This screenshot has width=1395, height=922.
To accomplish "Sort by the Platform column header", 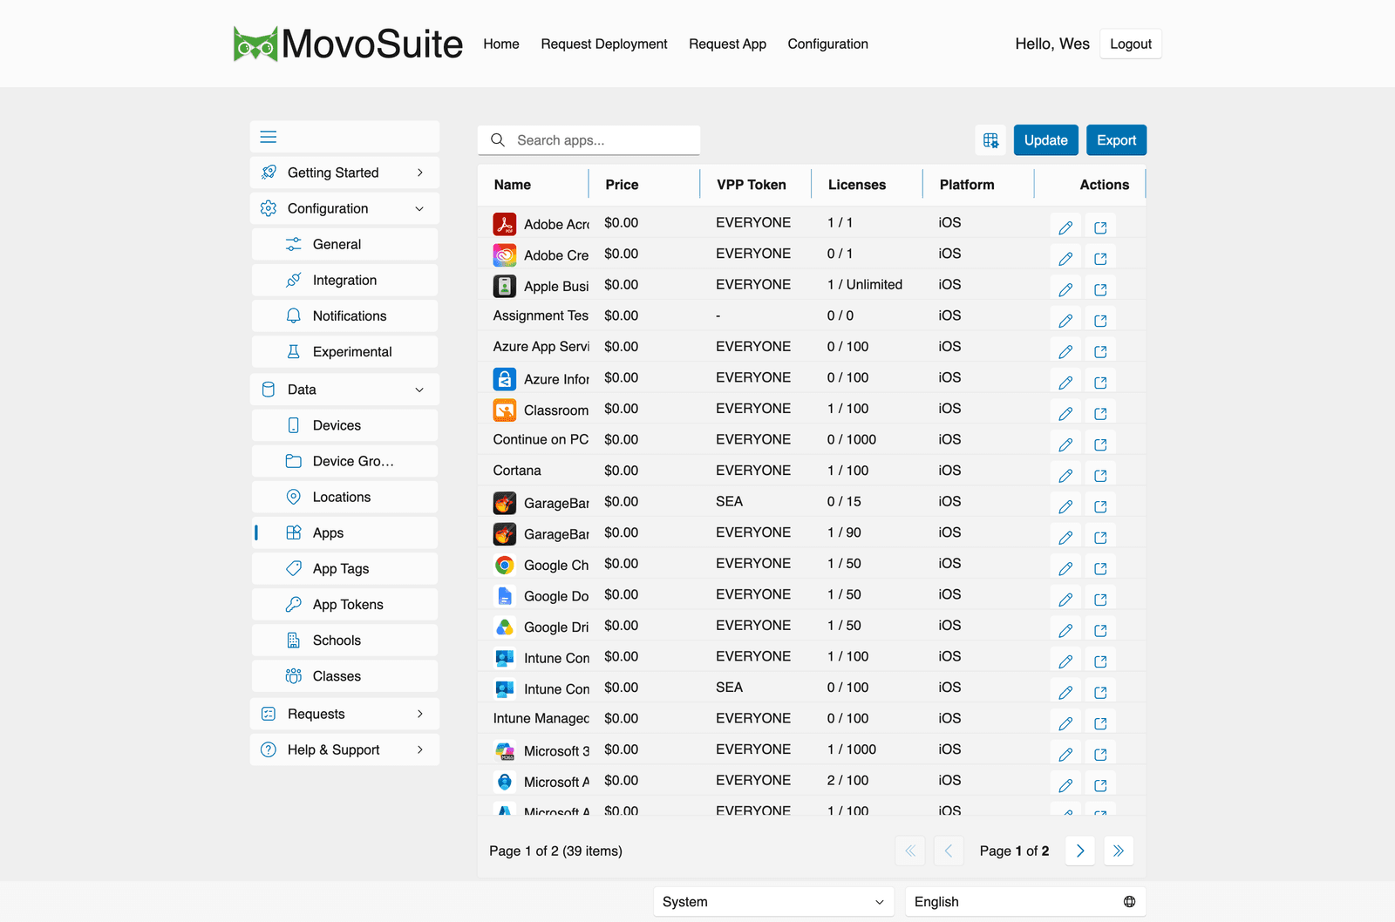I will click(x=978, y=185).
